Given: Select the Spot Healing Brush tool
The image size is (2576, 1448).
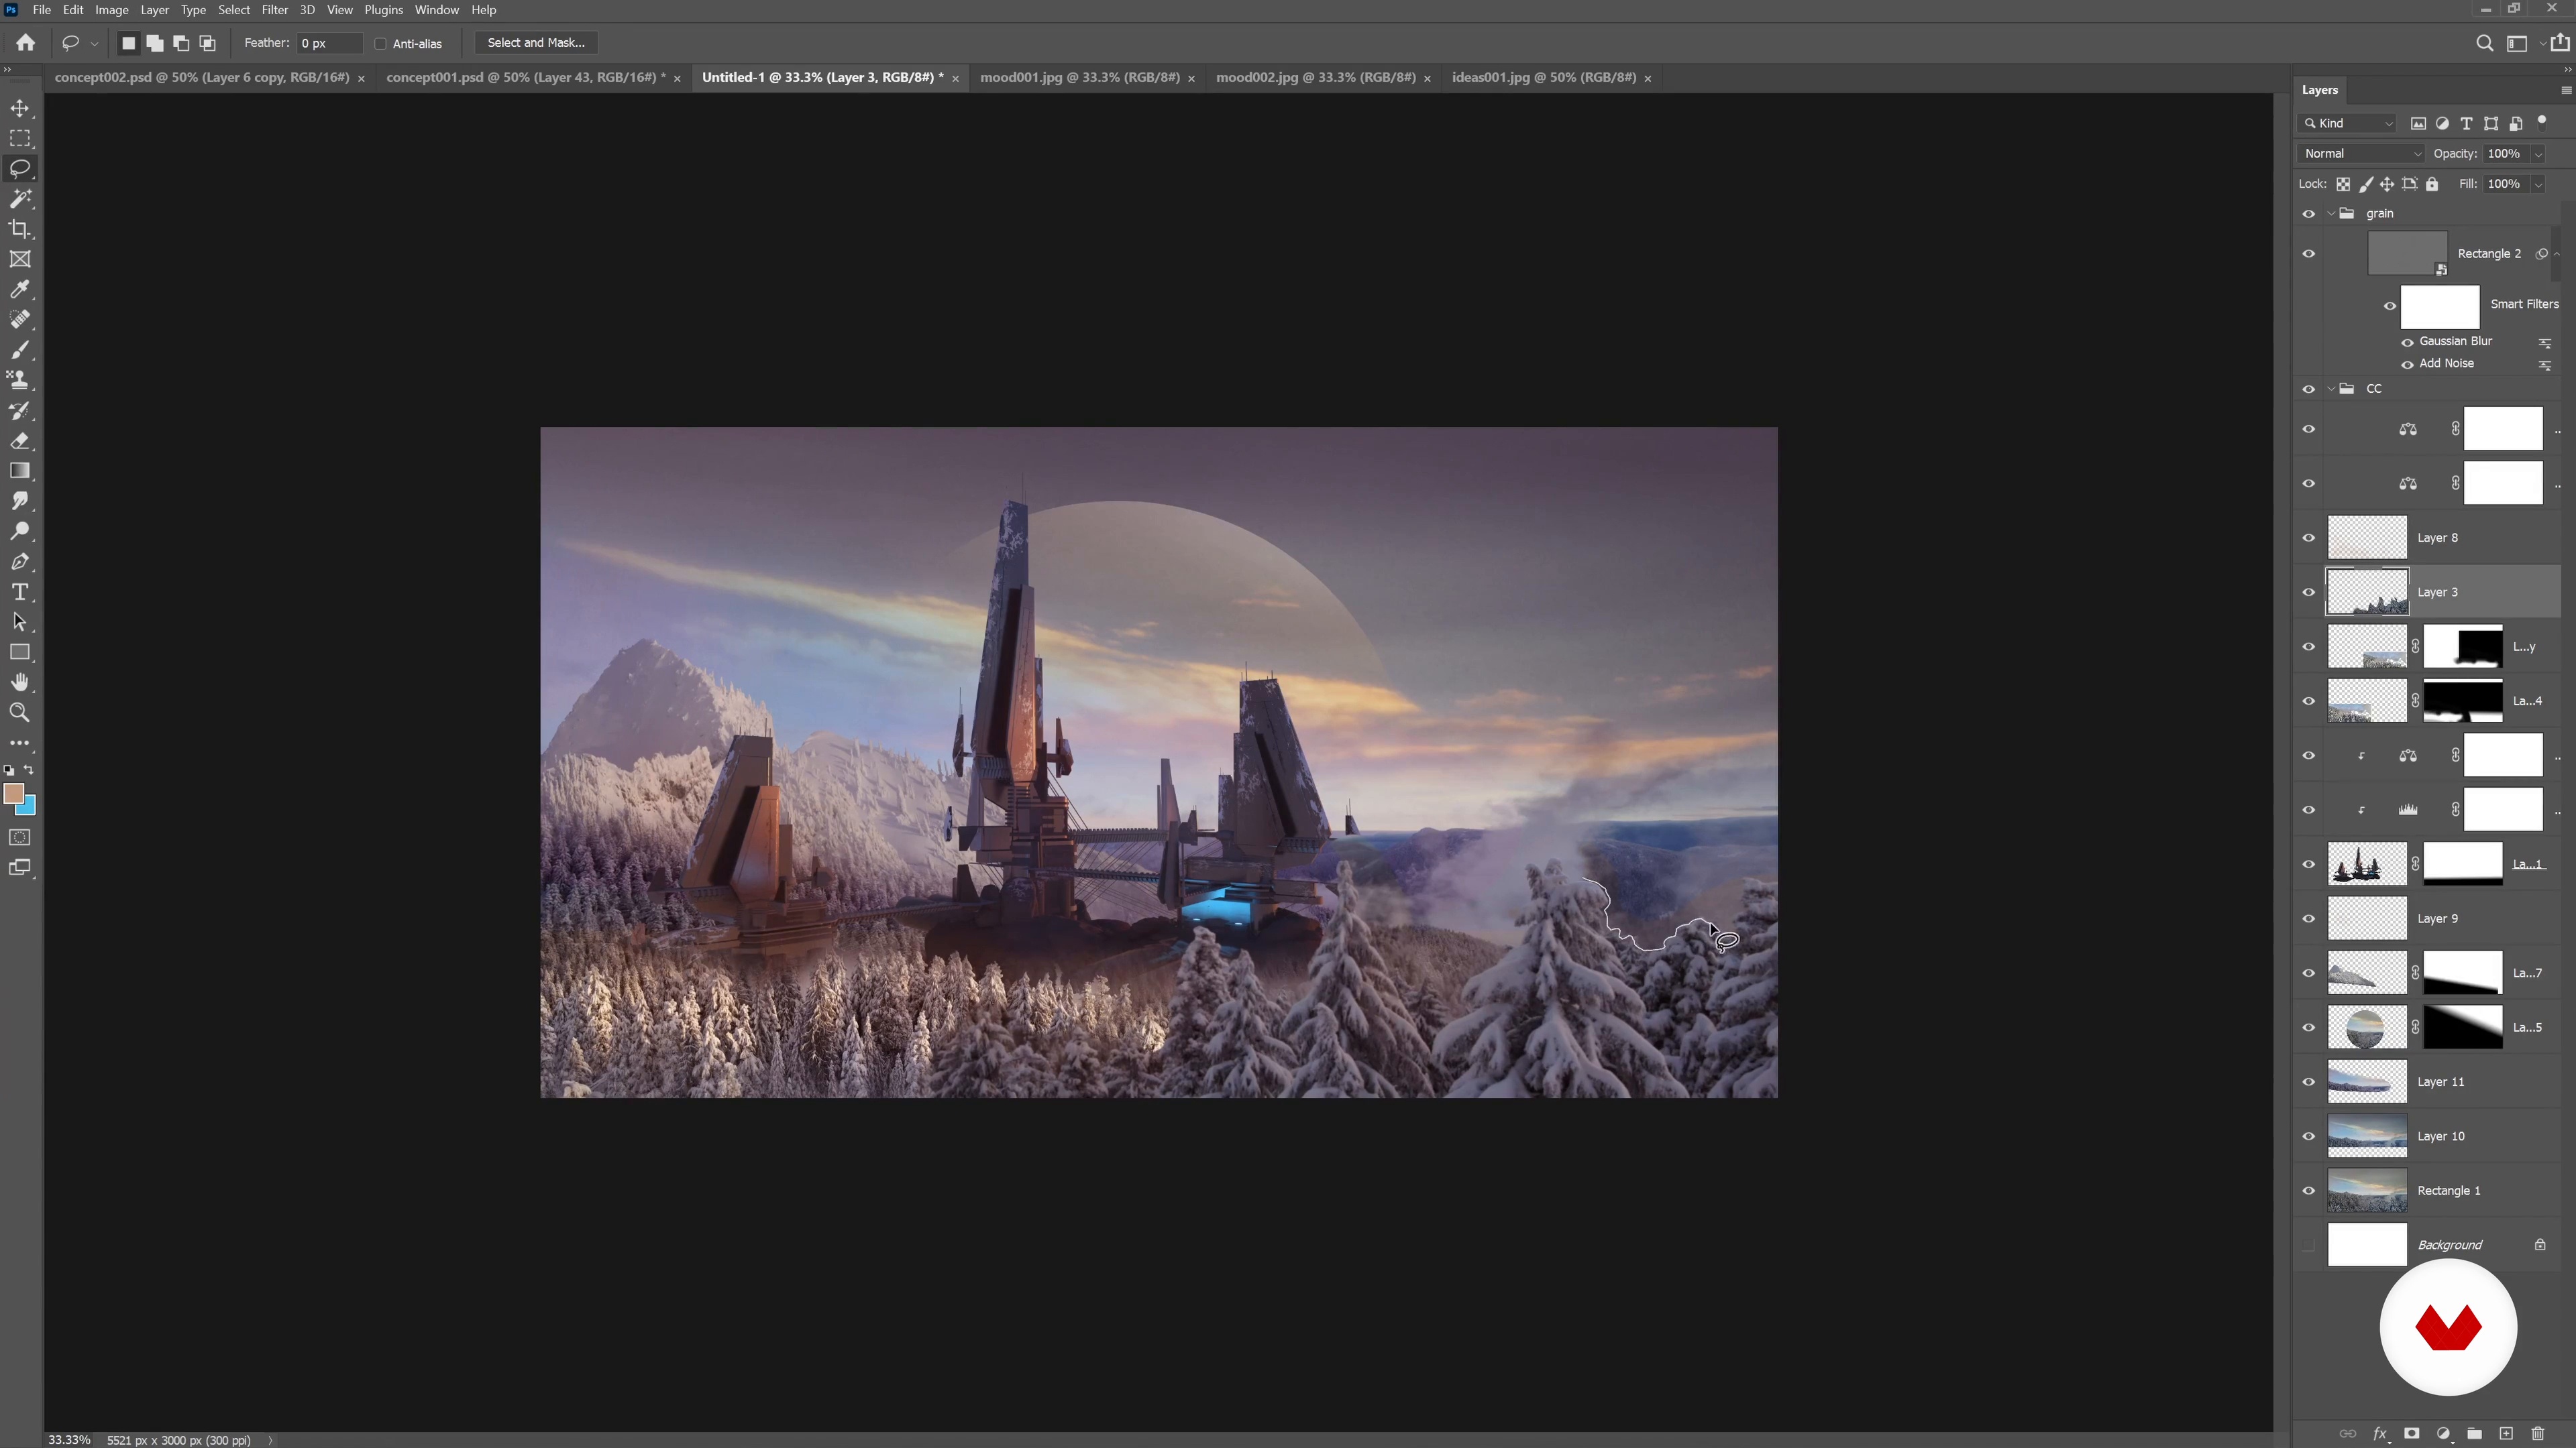Looking at the screenshot, I should click(x=20, y=320).
